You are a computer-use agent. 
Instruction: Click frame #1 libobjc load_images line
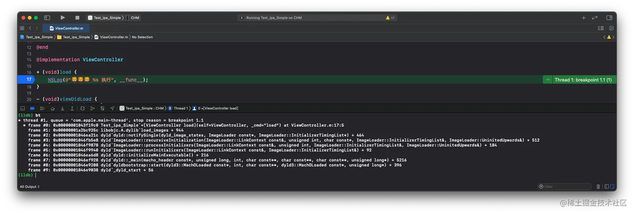click(106, 130)
